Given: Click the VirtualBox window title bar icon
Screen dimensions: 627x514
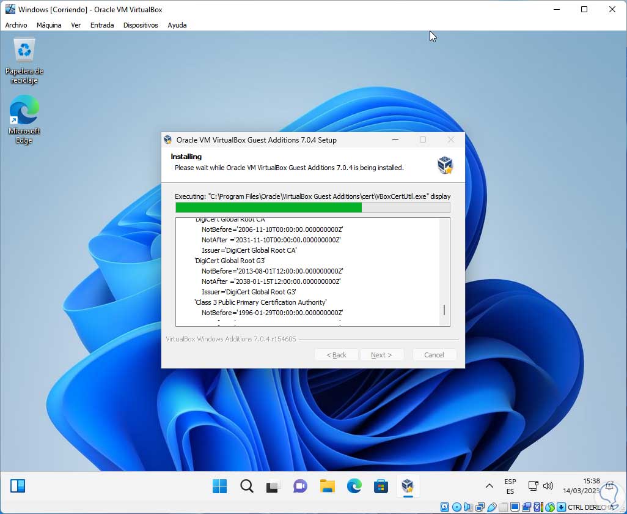Looking at the screenshot, I should click(10, 9).
